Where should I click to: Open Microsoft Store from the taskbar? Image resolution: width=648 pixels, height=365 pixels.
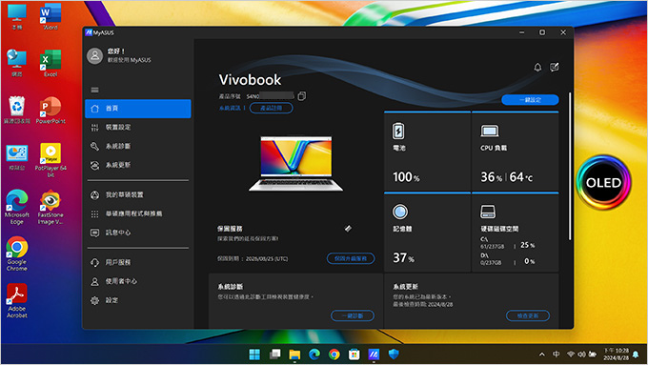(354, 355)
